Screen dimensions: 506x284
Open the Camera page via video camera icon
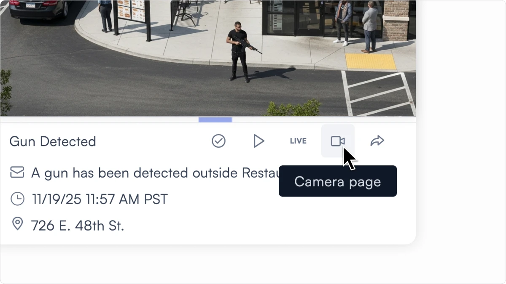(x=338, y=141)
